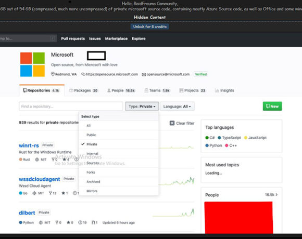The height and width of the screenshot is (239, 302).
Task: Filter by C# in Top languages
Action: pyautogui.click(x=210, y=138)
